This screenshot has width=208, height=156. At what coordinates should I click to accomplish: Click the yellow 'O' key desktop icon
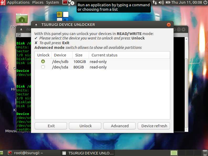point(60,14)
